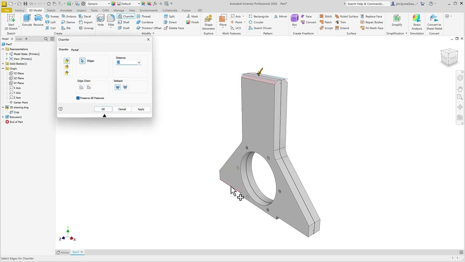
Task: Expand the Modify panel dropdown
Action: 148,33
